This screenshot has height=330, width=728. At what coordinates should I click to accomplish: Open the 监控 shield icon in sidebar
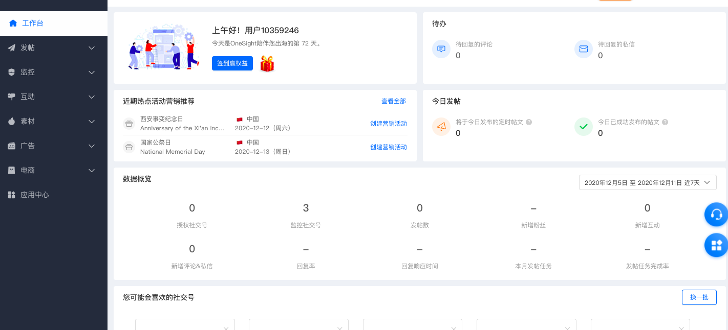pos(11,72)
